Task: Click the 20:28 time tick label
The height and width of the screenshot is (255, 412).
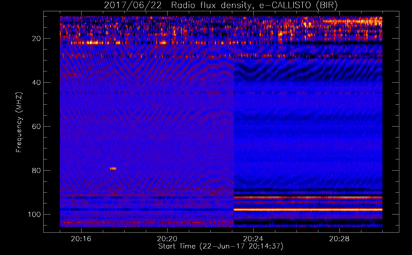Action: point(339,239)
